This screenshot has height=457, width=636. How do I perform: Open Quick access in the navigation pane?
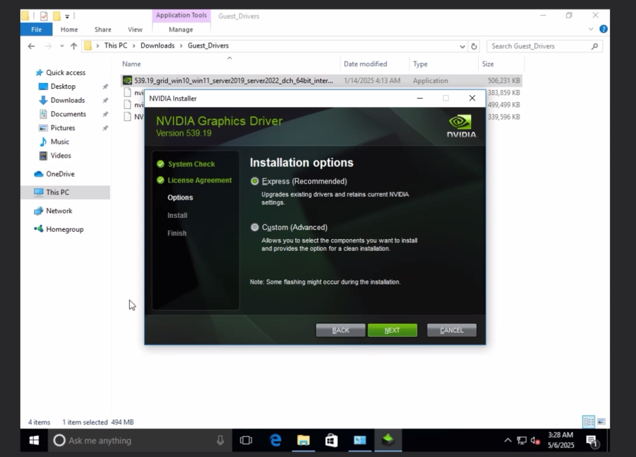[x=65, y=73]
